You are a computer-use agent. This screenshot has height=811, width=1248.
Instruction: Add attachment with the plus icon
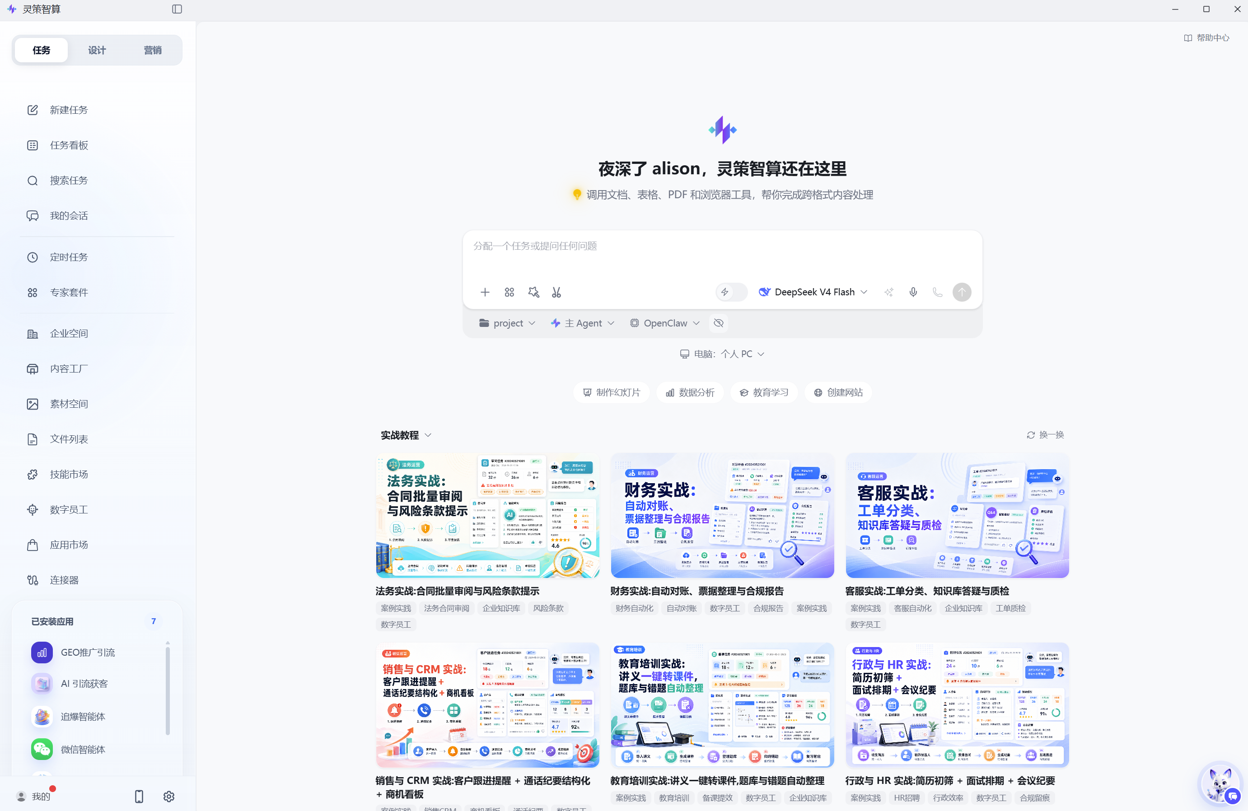(485, 292)
